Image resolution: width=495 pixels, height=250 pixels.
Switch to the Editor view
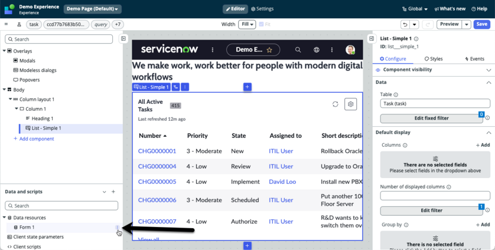pos(235,9)
